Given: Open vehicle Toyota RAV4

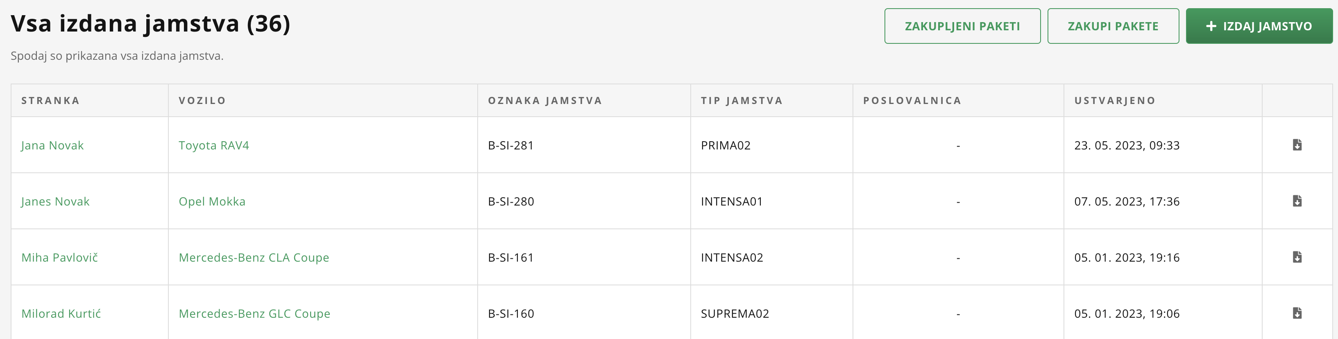Looking at the screenshot, I should coord(214,145).
